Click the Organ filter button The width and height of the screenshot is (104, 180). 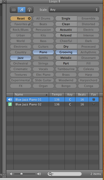(x=43, y=86)
